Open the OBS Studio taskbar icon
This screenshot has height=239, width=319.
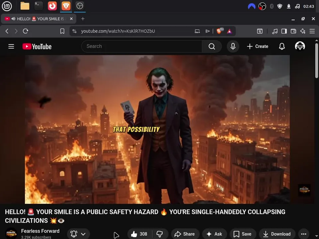point(79,6)
